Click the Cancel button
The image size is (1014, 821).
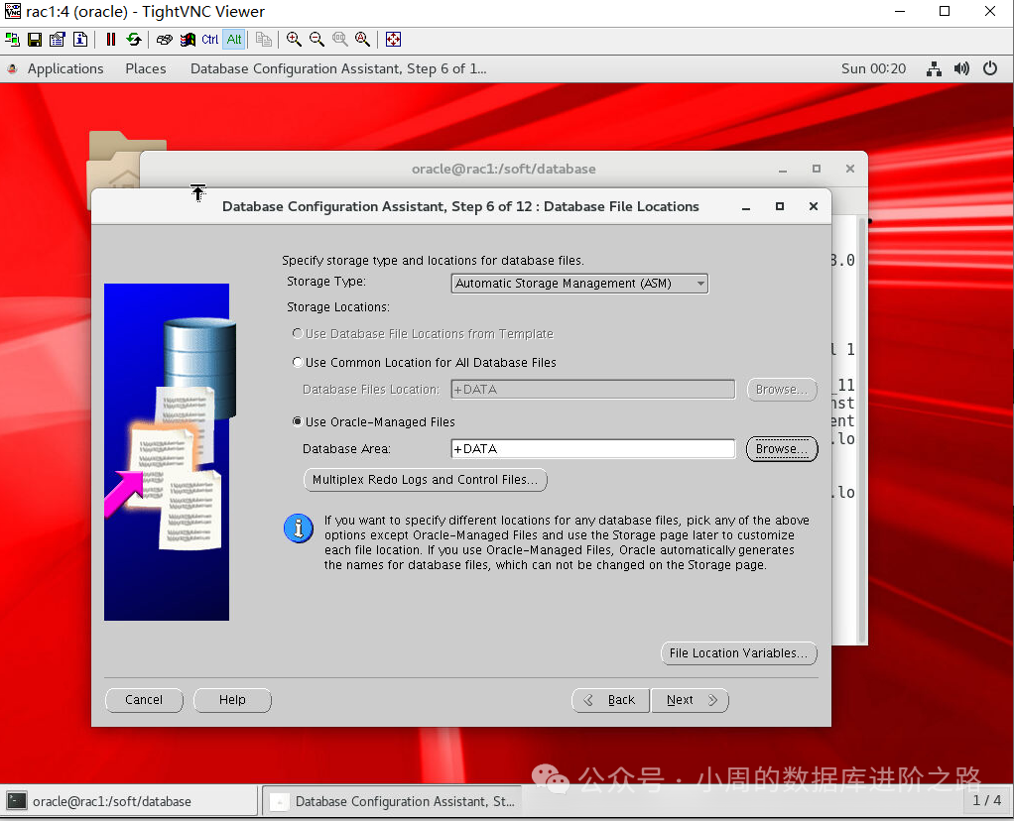pos(144,700)
